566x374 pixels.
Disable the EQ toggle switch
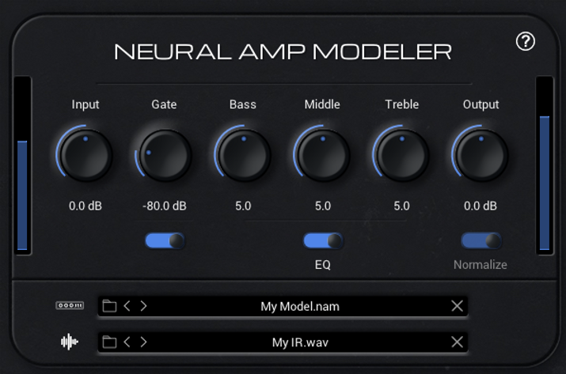pyautogui.click(x=323, y=240)
